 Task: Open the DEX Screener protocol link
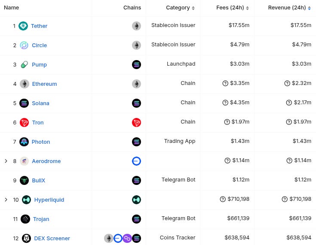52,239
